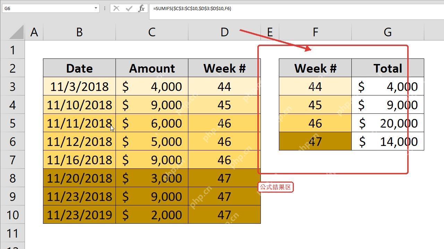Select row 7 header

12,160
